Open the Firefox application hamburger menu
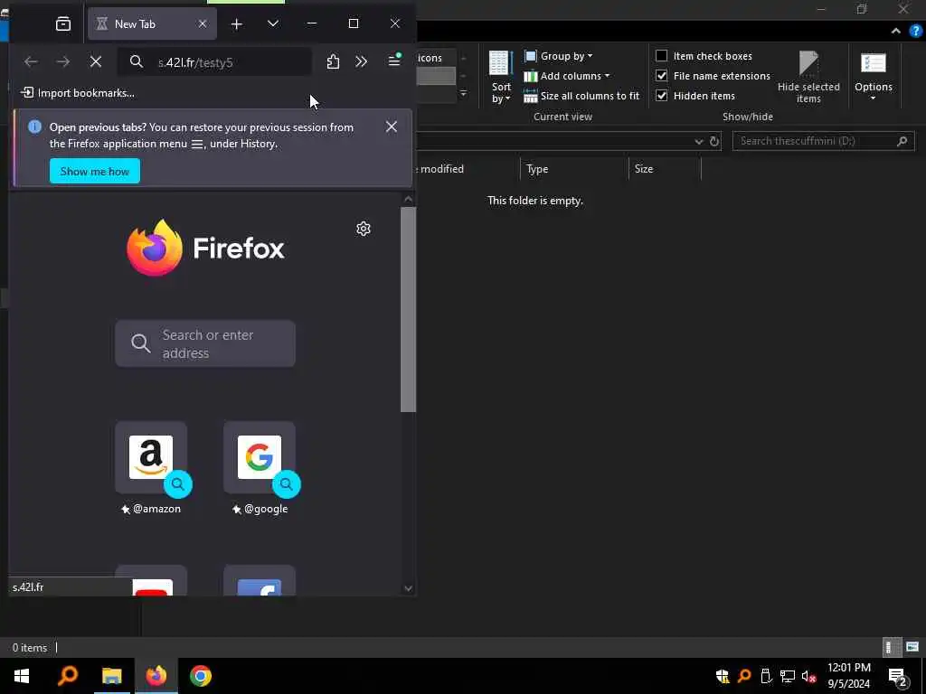This screenshot has height=694, width=926. click(x=394, y=61)
